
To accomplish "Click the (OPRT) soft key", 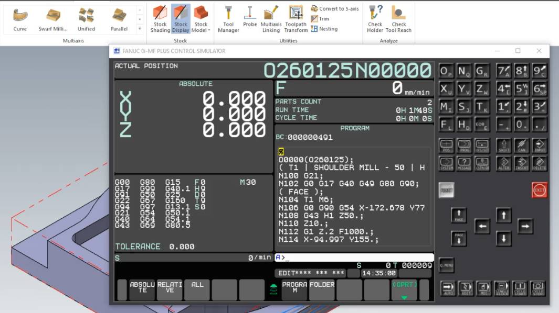I will pos(404,289).
